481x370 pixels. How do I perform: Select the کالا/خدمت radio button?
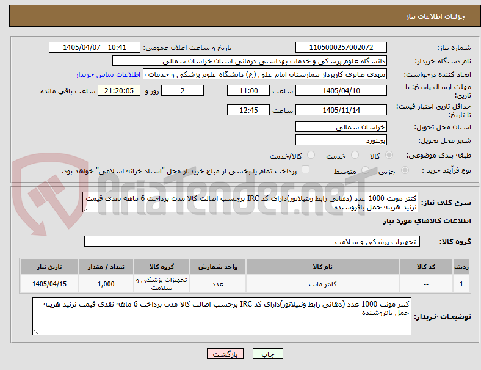point(311,155)
